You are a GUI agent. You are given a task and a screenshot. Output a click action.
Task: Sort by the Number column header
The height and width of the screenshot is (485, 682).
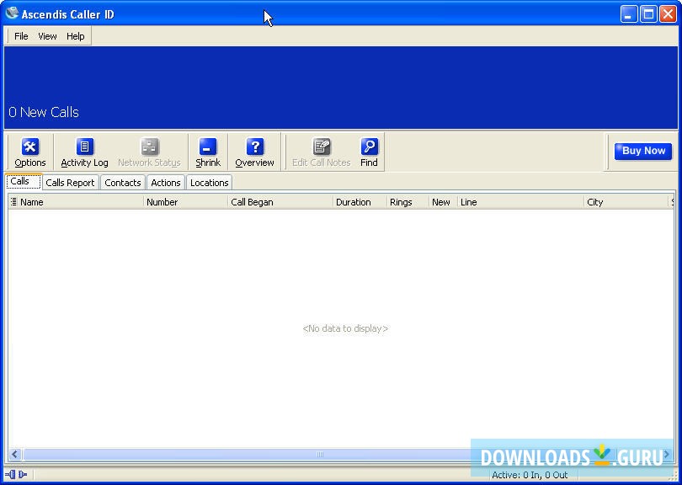[186, 202]
